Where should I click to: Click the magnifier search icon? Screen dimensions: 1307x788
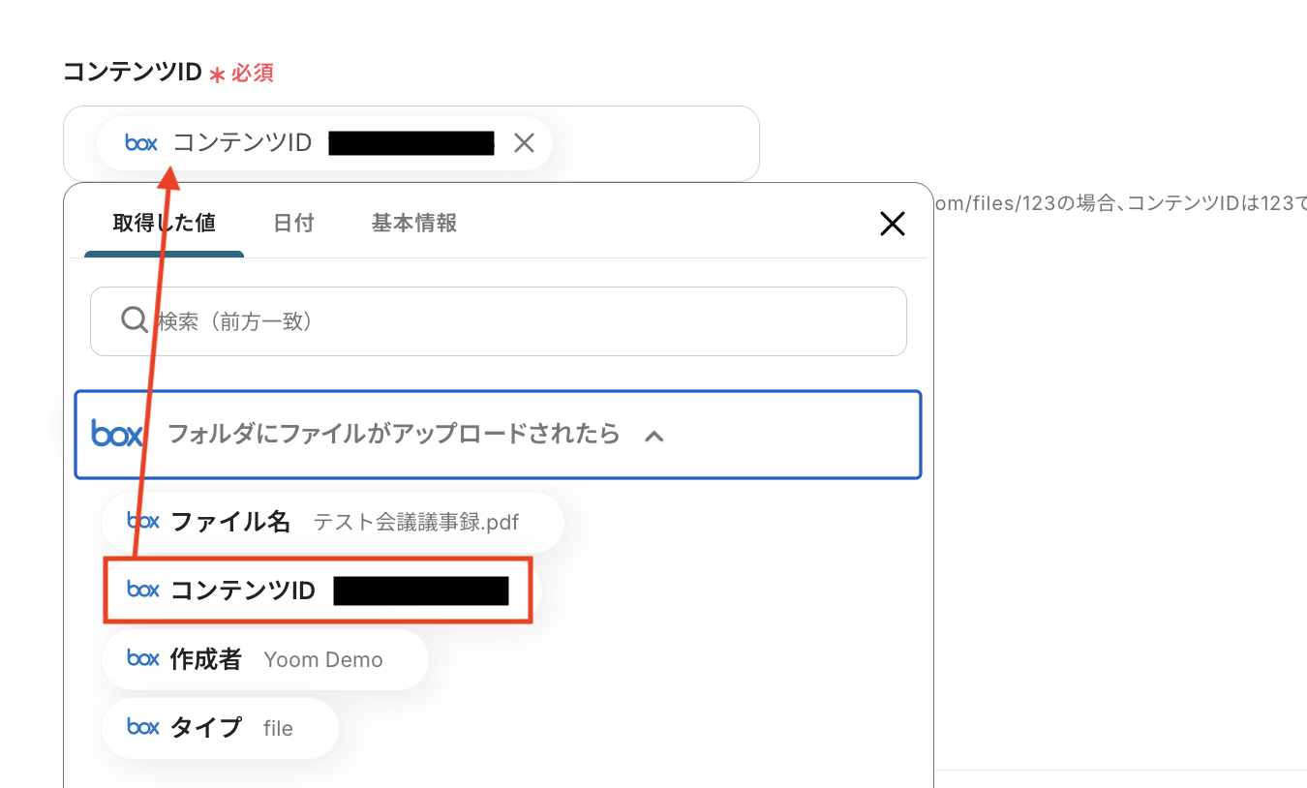click(135, 320)
